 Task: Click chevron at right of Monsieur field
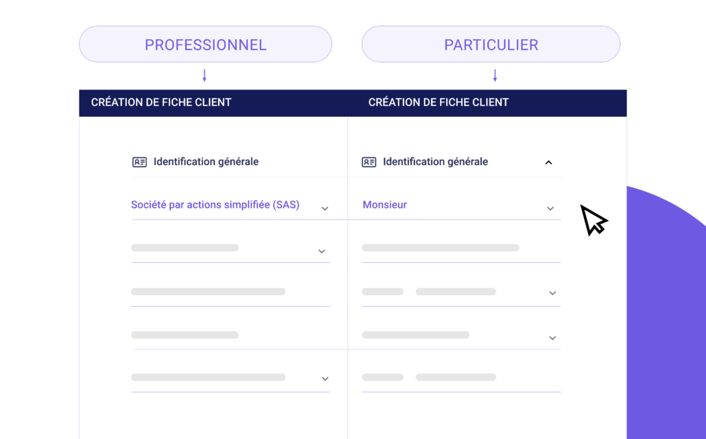tap(550, 208)
